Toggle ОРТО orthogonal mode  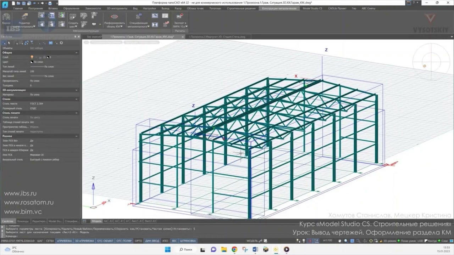point(139,241)
